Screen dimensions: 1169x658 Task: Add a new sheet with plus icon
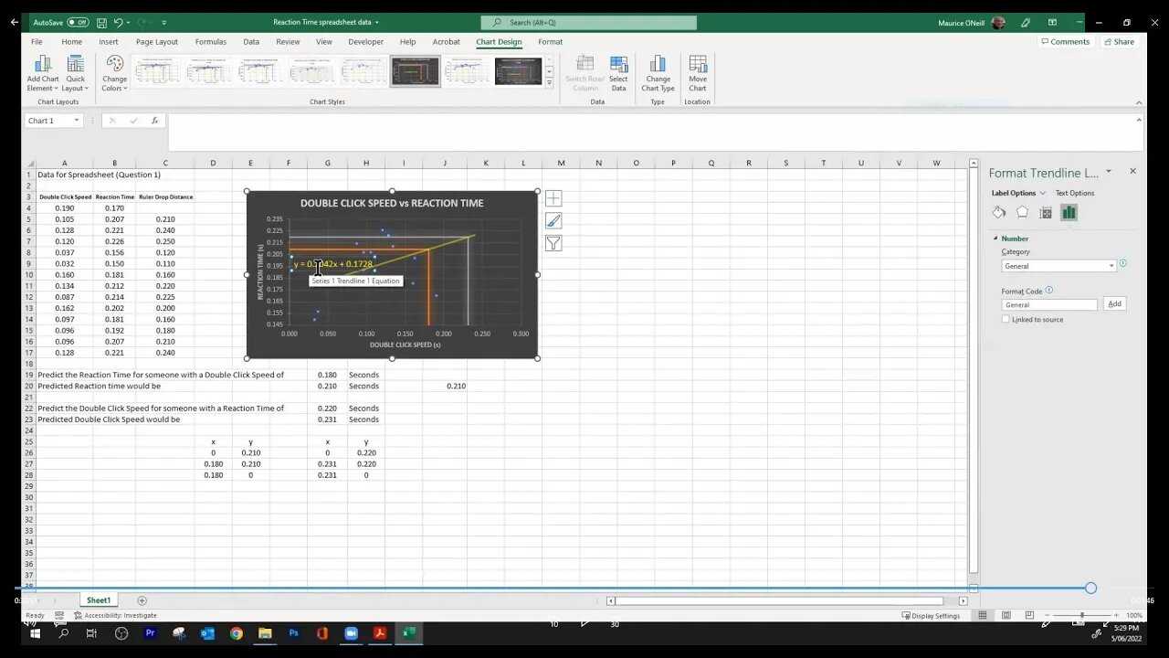142,600
